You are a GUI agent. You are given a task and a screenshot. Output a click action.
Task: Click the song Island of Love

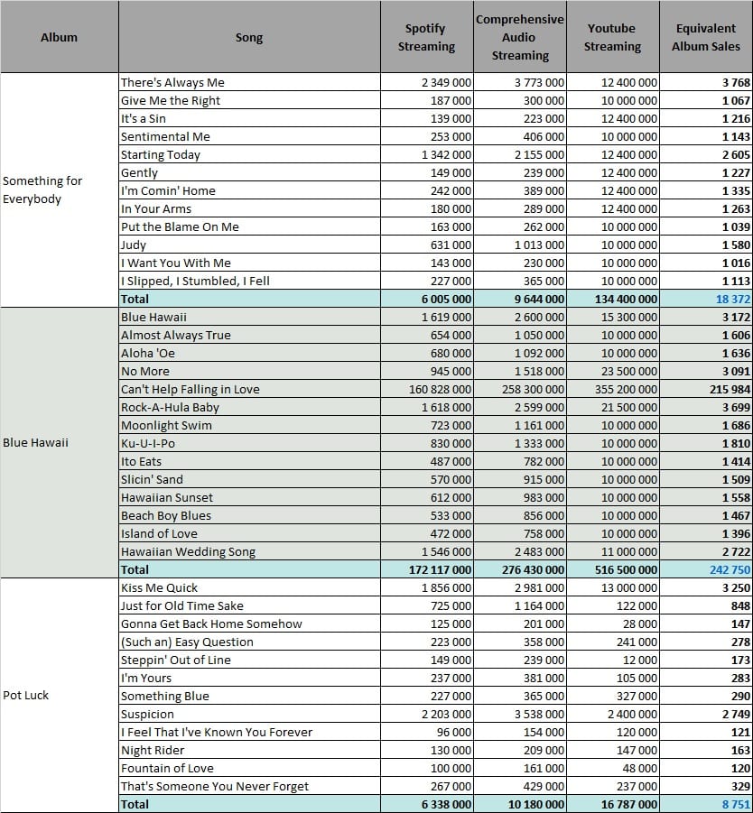(249, 533)
